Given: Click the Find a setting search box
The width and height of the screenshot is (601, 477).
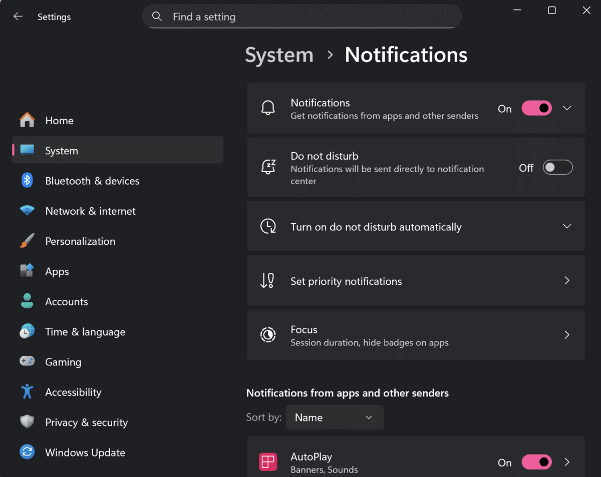Looking at the screenshot, I should pos(311,17).
